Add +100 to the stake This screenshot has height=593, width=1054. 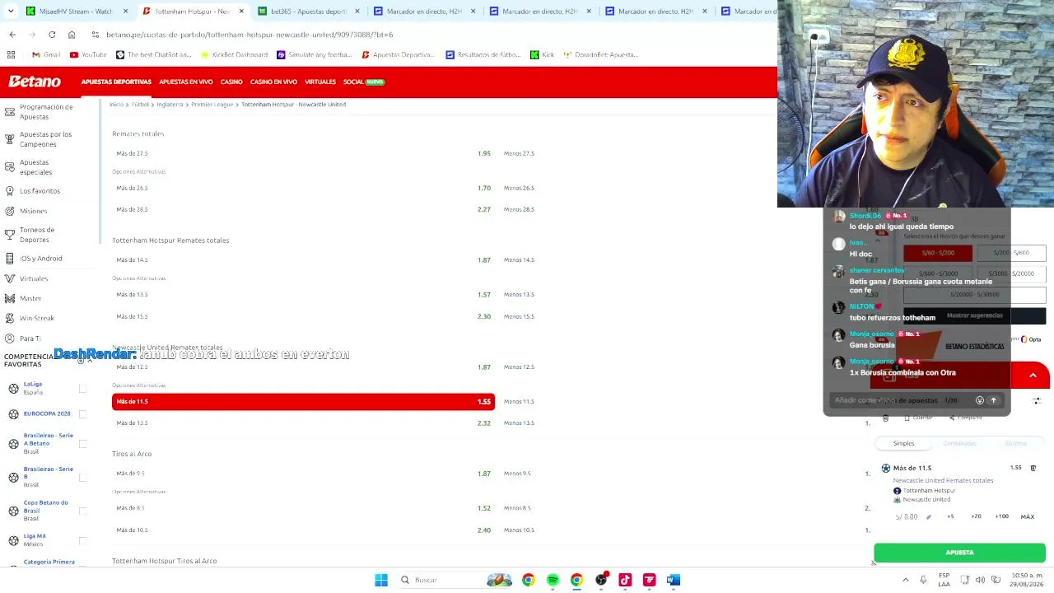tap(1001, 516)
